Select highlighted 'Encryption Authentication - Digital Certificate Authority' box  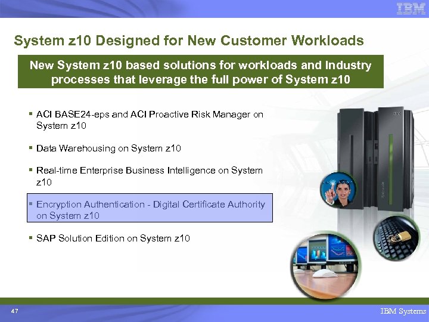(x=150, y=208)
